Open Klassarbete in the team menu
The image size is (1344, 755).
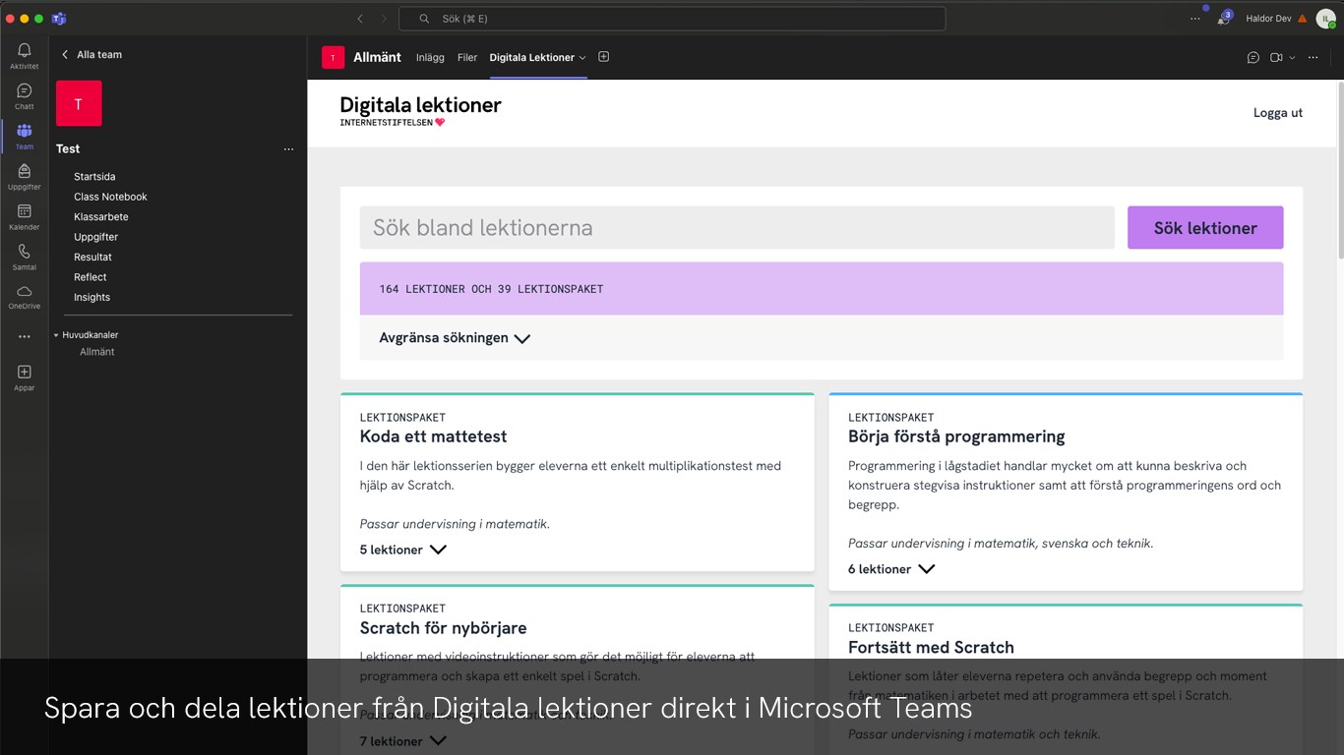100,217
